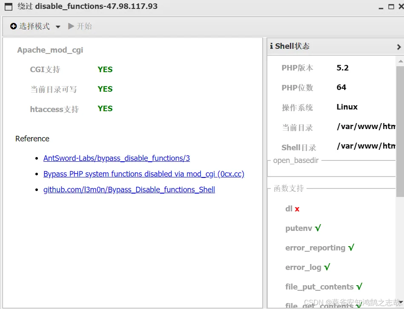Screen dimensions: 404x309
Task: Click the green check beside error_log
Action: [x=326, y=267]
